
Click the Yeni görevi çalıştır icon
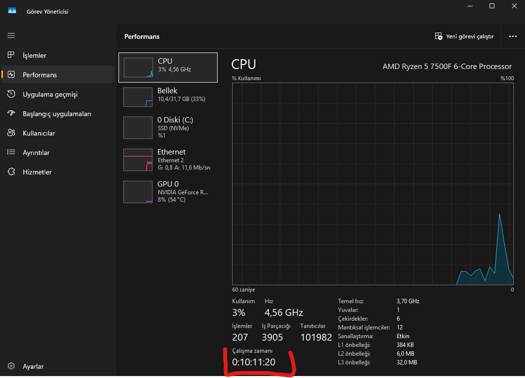[438, 36]
